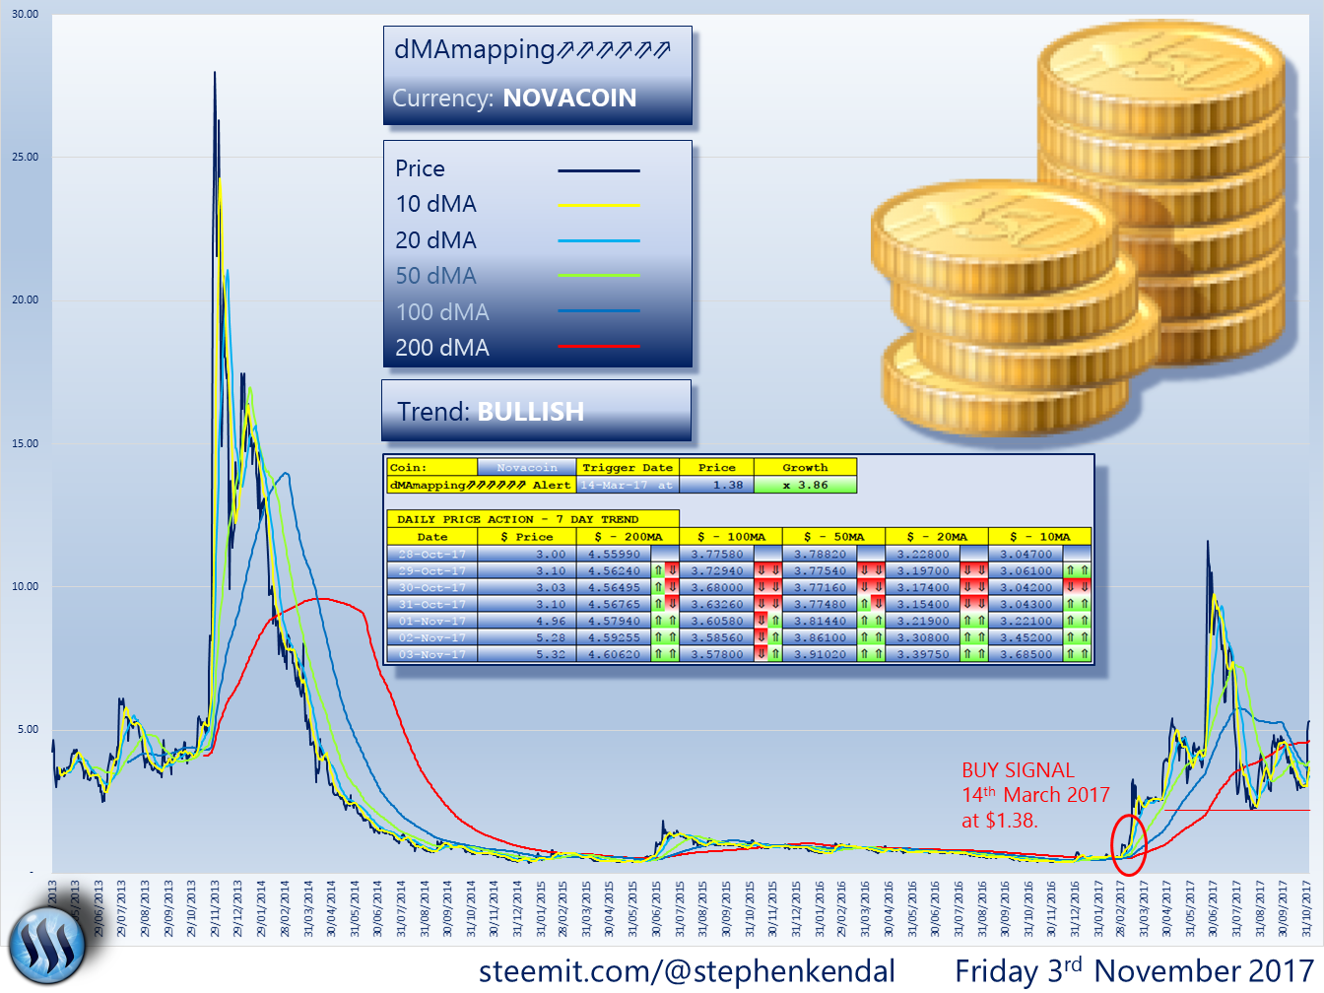Click the Currency: NOVACOIN label
The width and height of the screenshot is (1324, 993).
coord(514,98)
